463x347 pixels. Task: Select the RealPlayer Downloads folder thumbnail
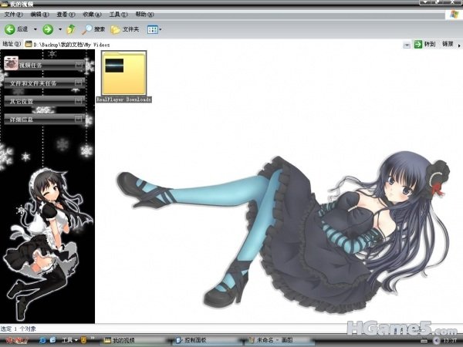tap(123, 73)
